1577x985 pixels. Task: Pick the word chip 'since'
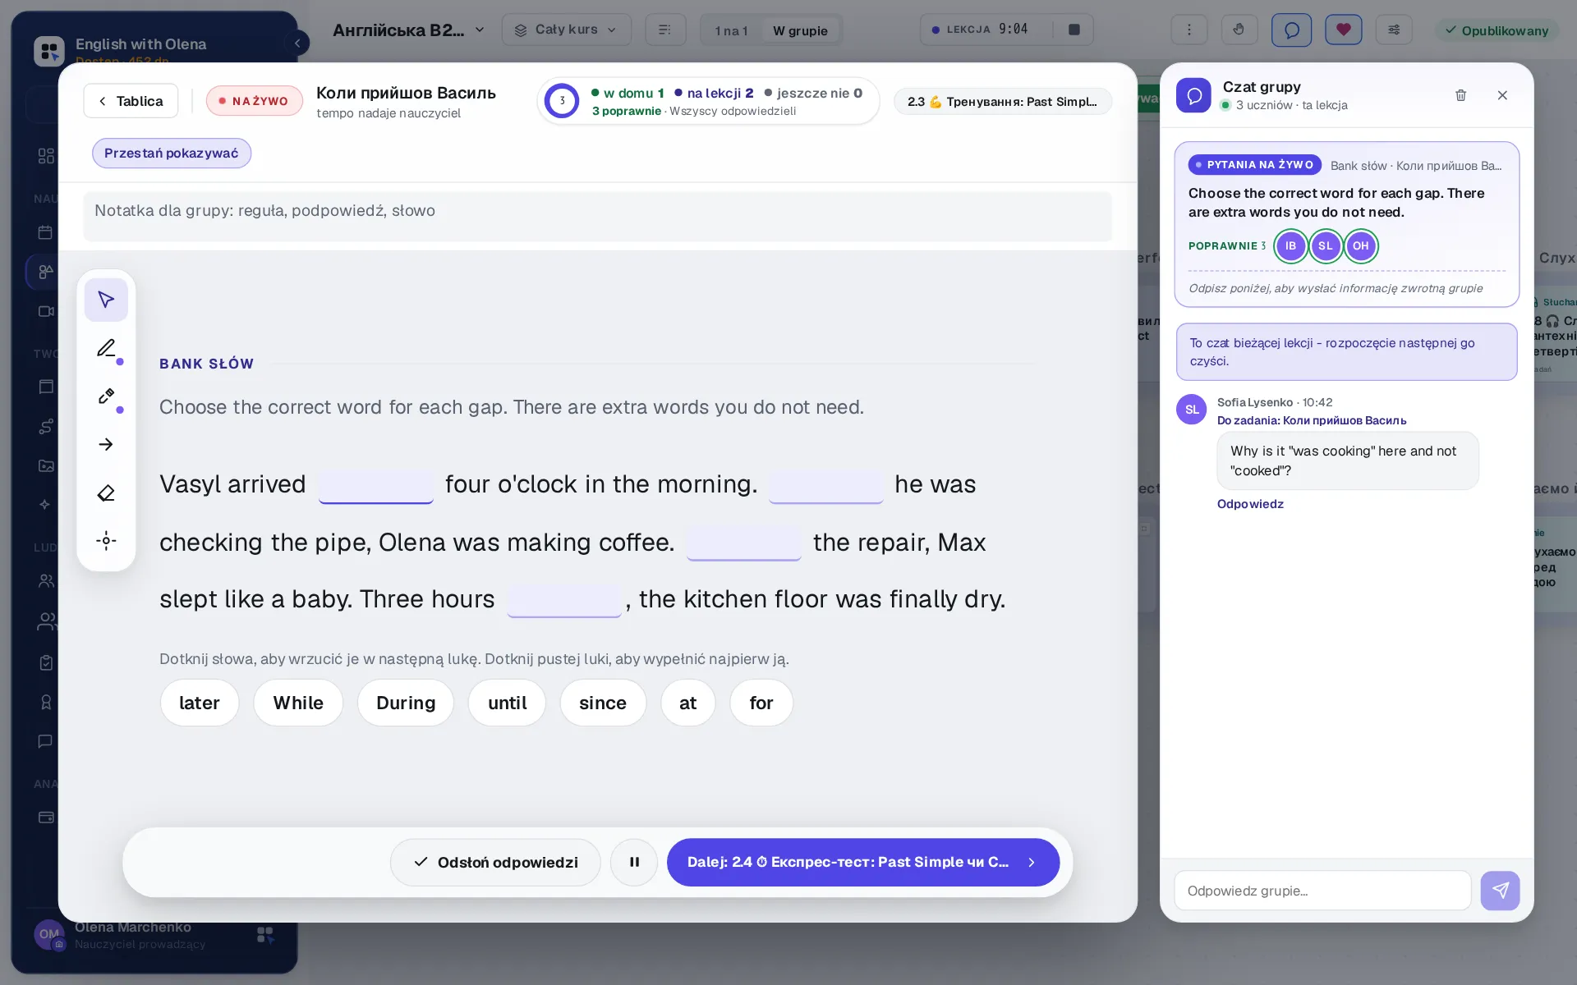click(603, 703)
